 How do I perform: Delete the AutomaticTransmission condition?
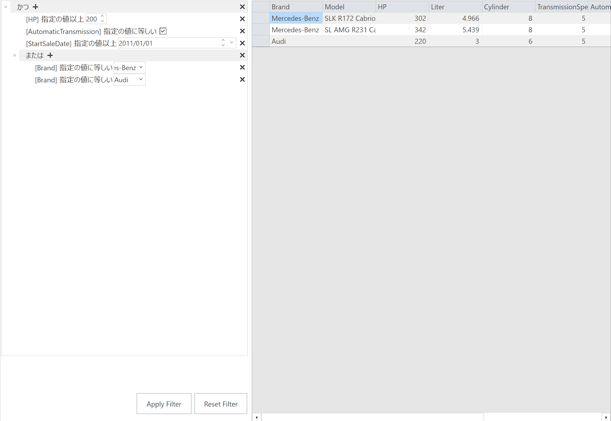(x=242, y=31)
